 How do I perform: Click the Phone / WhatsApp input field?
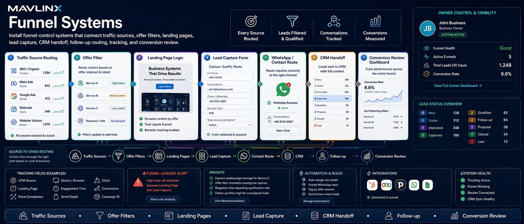pos(230,101)
